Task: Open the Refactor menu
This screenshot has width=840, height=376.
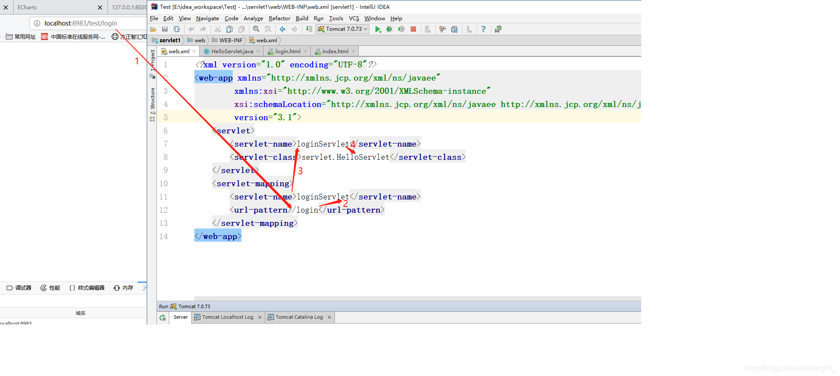Action: tap(279, 18)
